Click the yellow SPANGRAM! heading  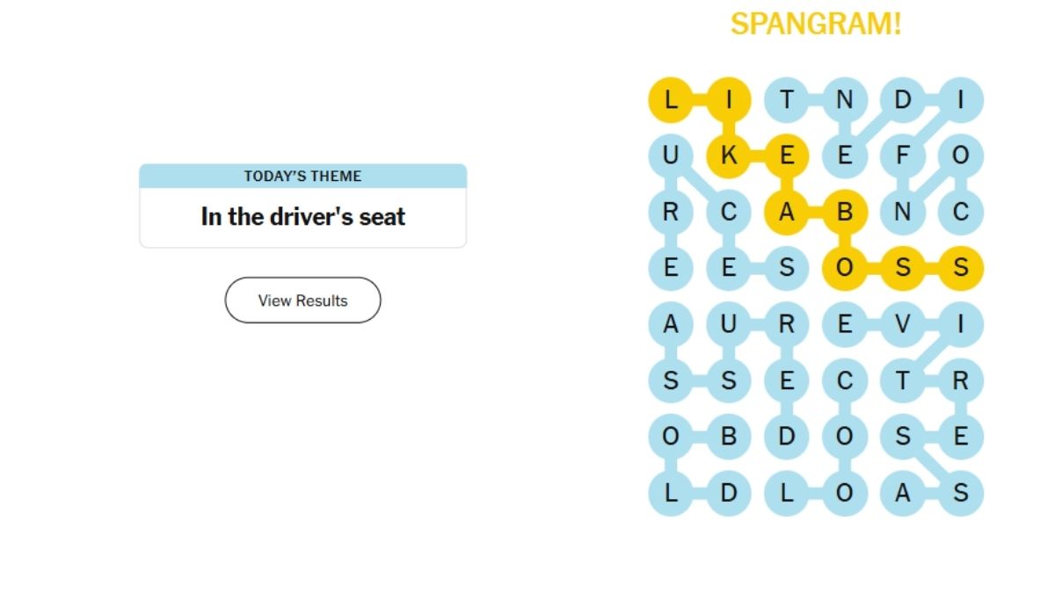[815, 24]
